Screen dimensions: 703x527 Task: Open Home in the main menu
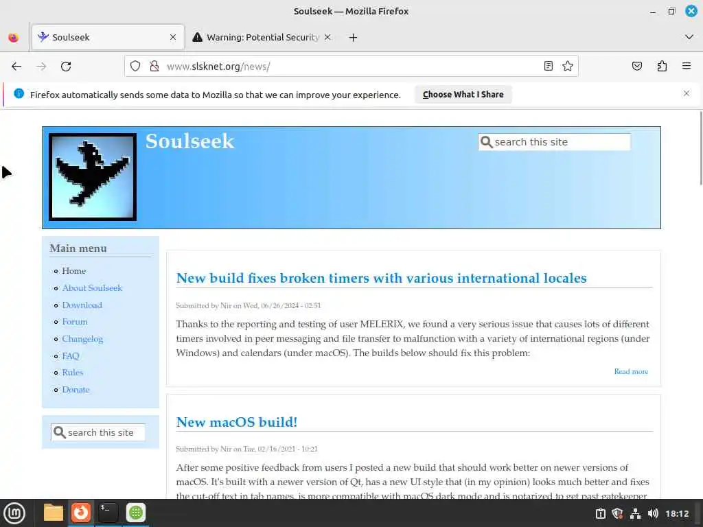(74, 270)
